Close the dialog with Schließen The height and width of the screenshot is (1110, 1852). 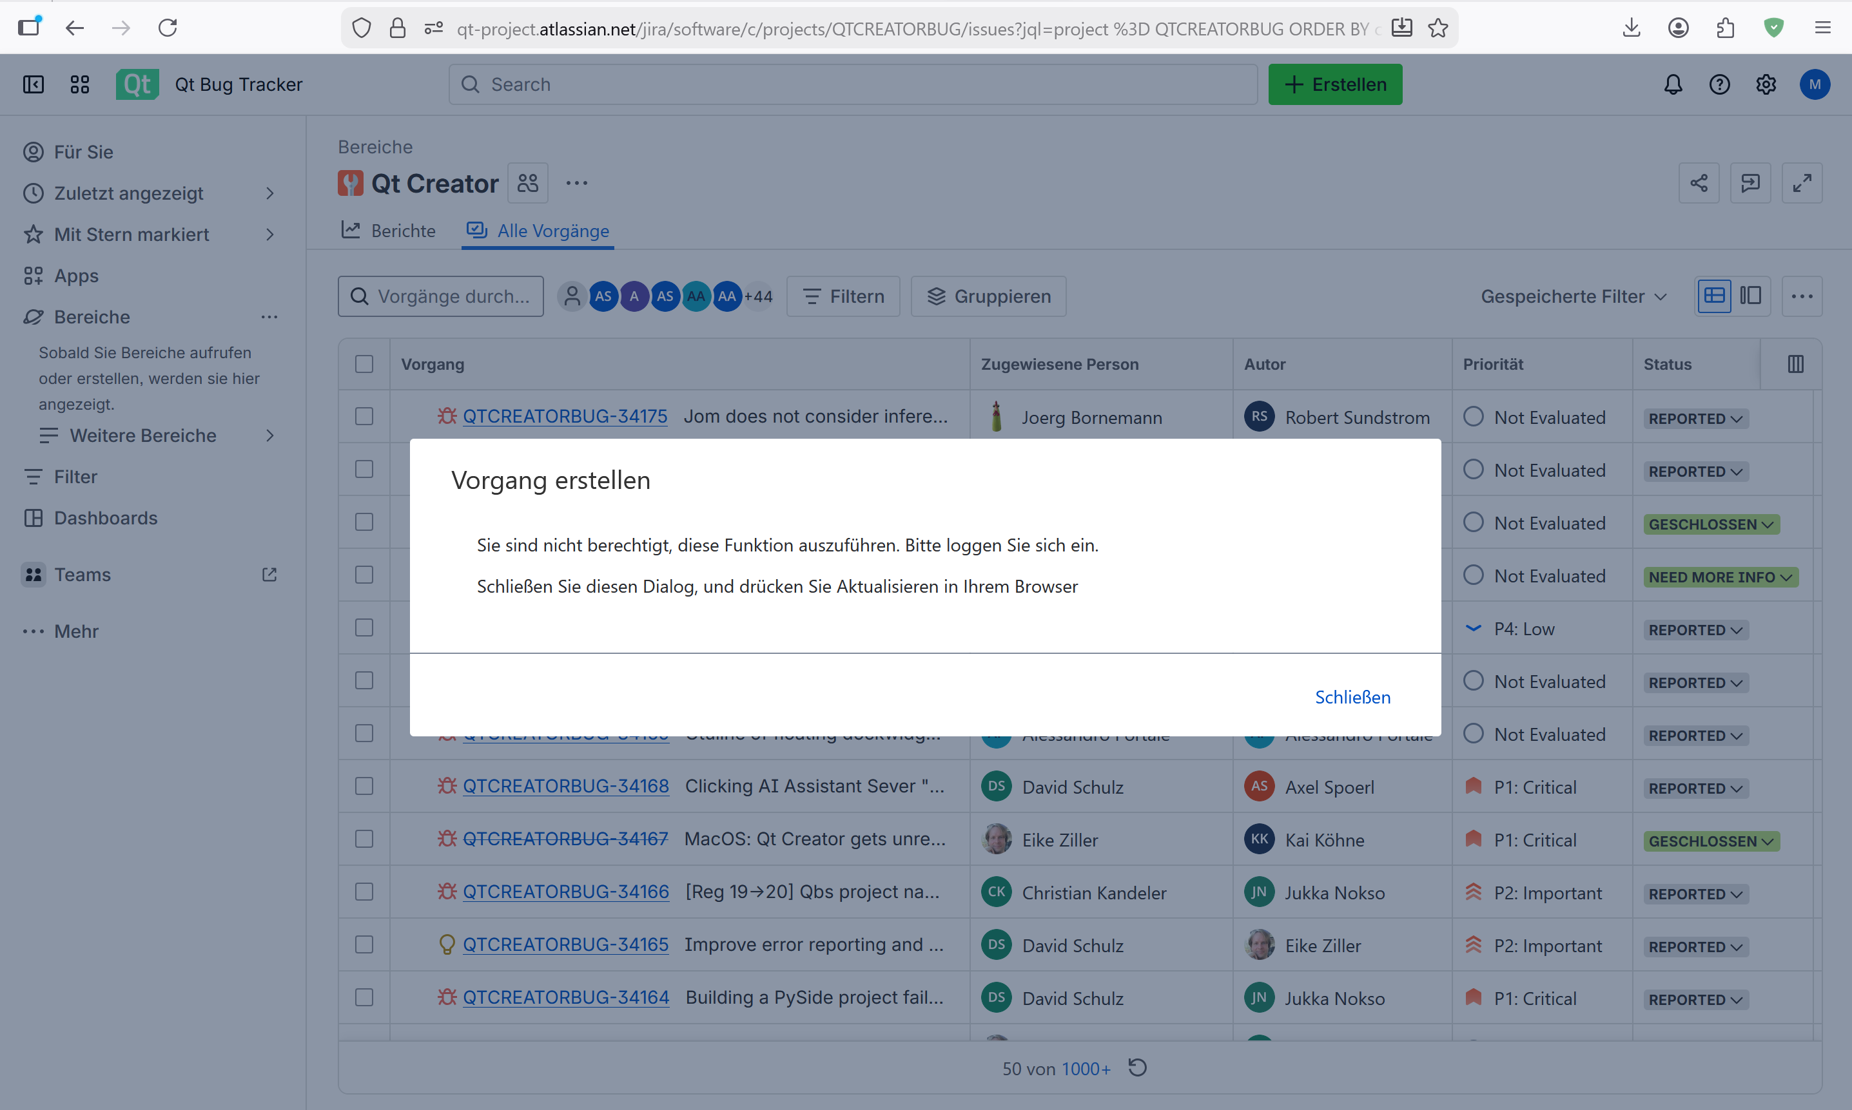1352,697
